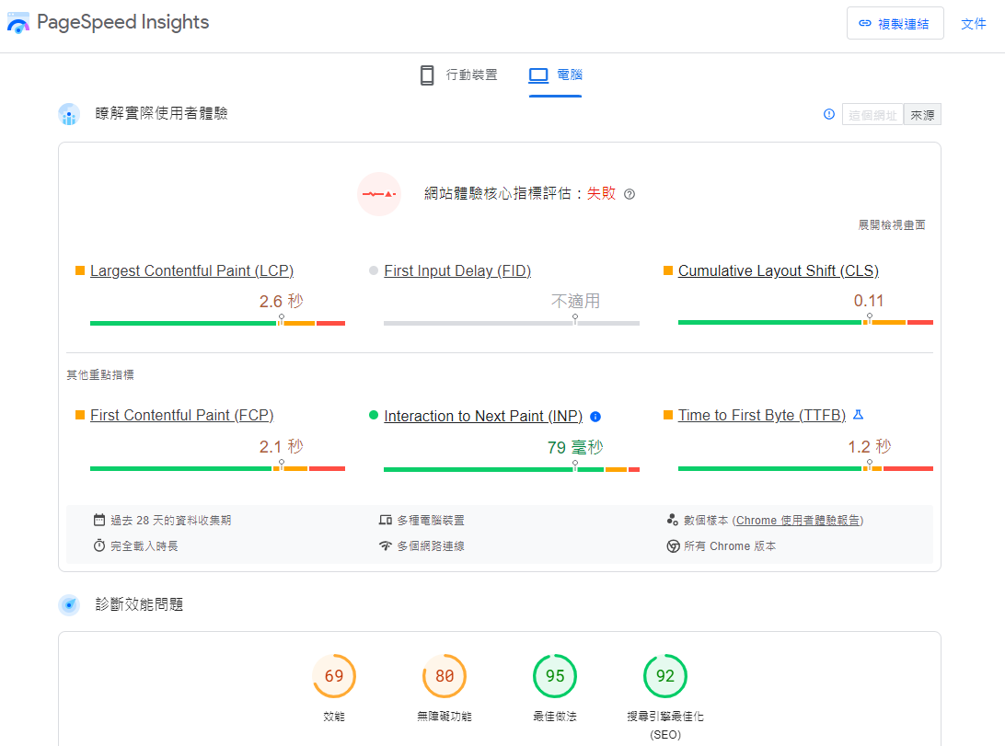
Task: Click the devices icon for 多種電腦裝置
Action: (x=386, y=520)
